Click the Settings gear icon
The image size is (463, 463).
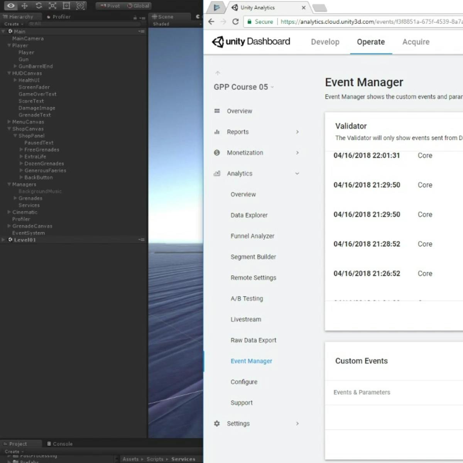coord(217,424)
